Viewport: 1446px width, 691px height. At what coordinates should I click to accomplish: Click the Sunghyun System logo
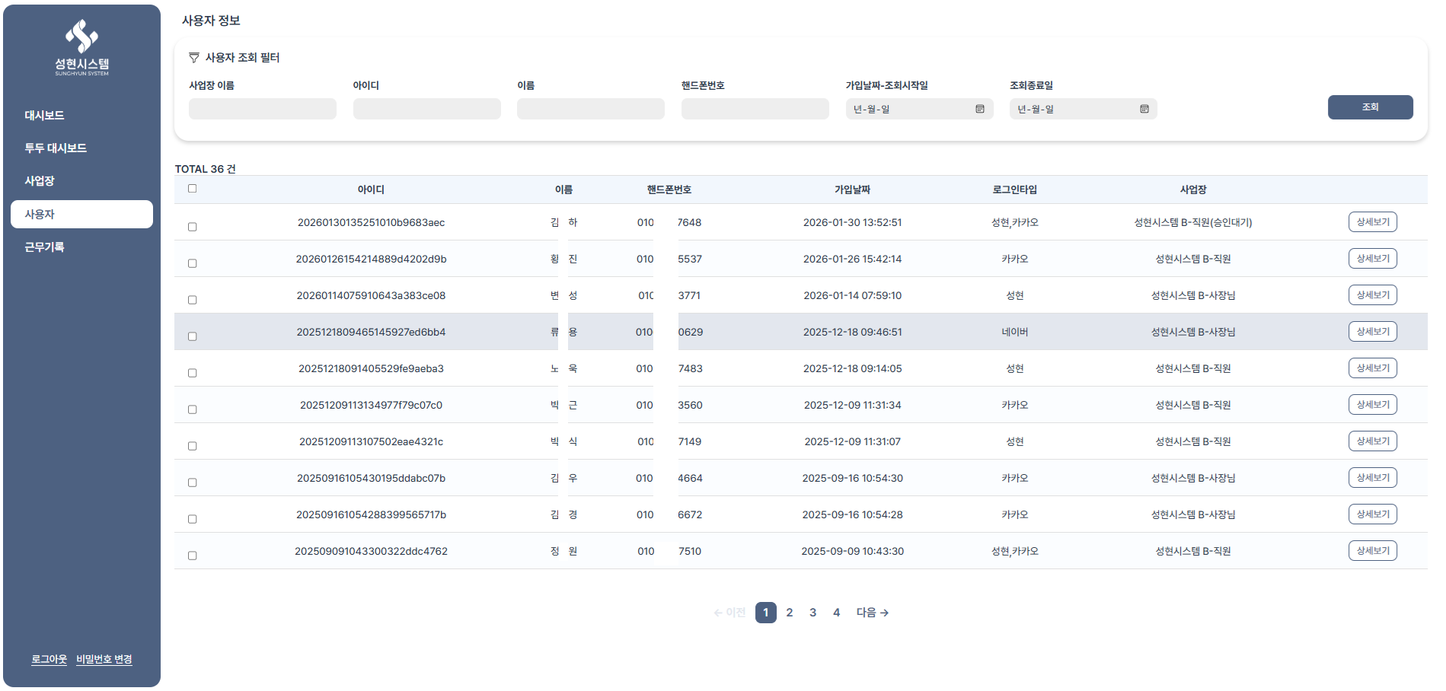pos(81,47)
